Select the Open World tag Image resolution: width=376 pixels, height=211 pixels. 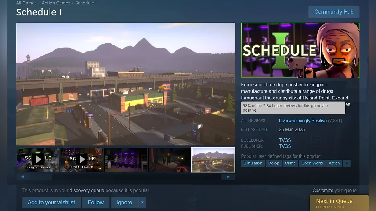tap(312, 163)
